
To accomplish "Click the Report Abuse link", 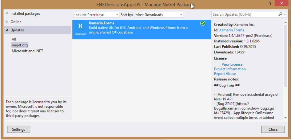I will tap(225, 74).
